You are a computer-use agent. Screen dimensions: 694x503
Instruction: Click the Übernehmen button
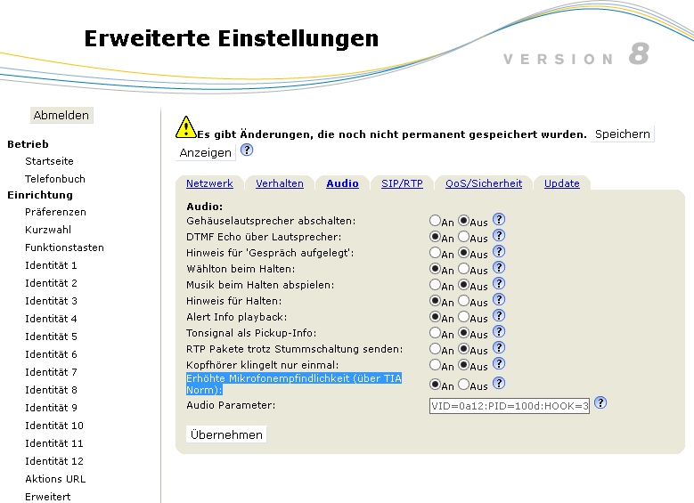pos(226,434)
